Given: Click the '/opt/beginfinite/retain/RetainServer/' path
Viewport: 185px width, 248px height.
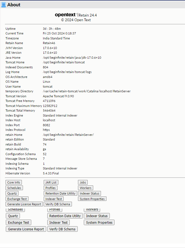Looking at the screenshot, I should pyautogui.click(x=68, y=135).
